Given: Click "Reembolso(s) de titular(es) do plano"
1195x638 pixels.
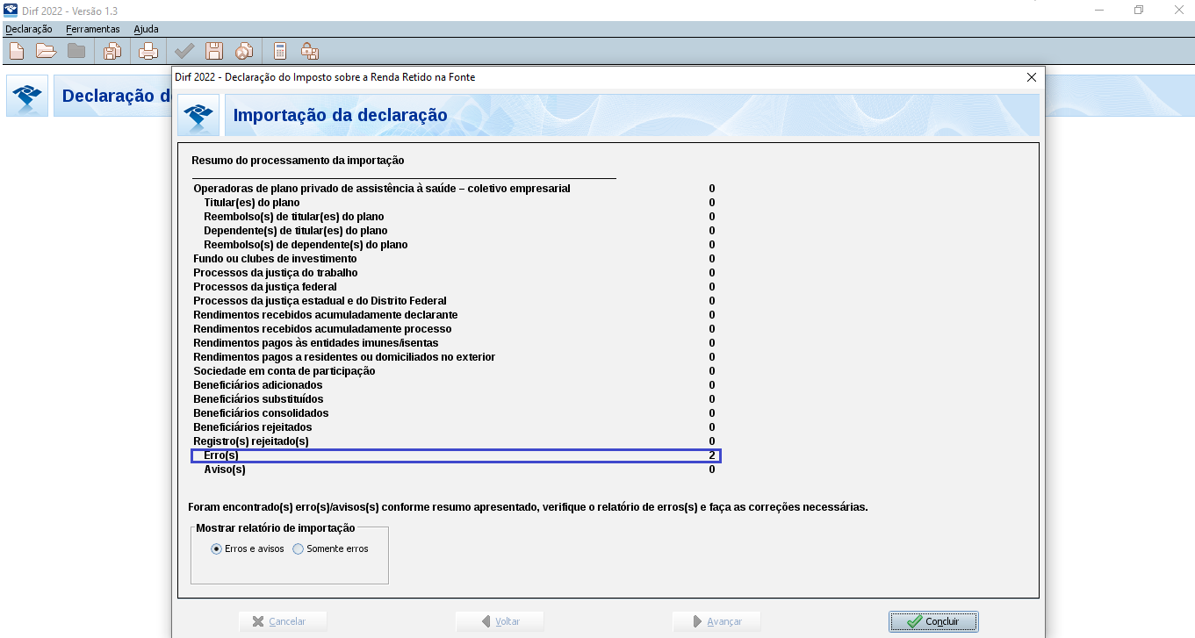Looking at the screenshot, I should coord(294,217).
